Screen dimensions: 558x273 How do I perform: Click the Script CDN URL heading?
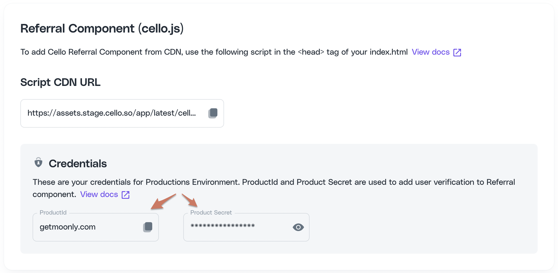(60, 82)
